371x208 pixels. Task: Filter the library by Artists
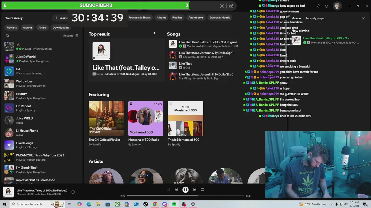click(x=42, y=27)
